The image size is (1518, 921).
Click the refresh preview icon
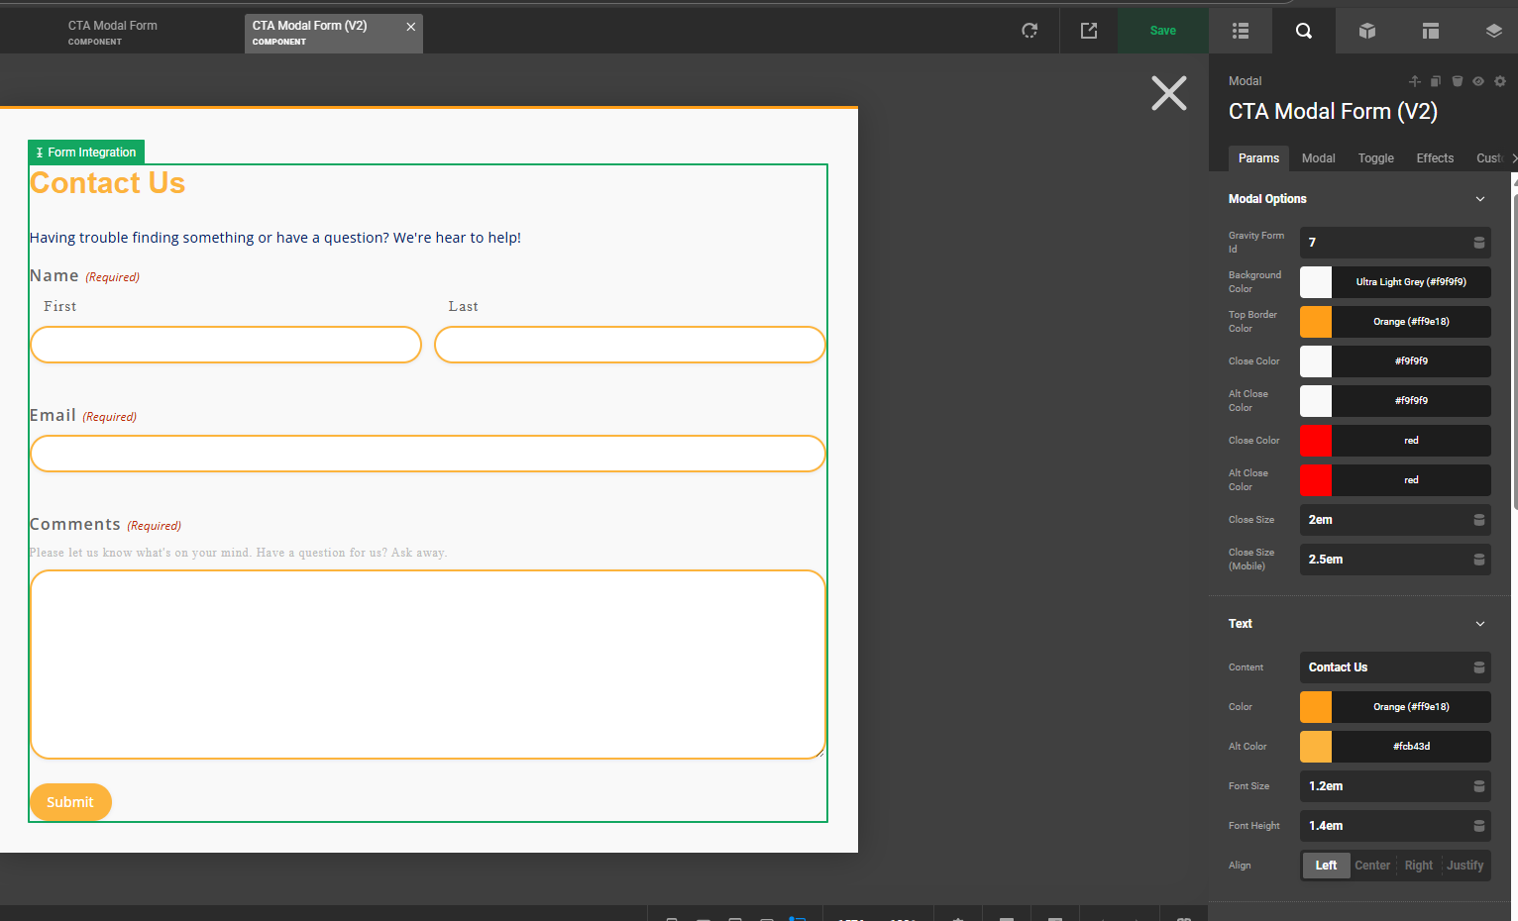(1030, 31)
